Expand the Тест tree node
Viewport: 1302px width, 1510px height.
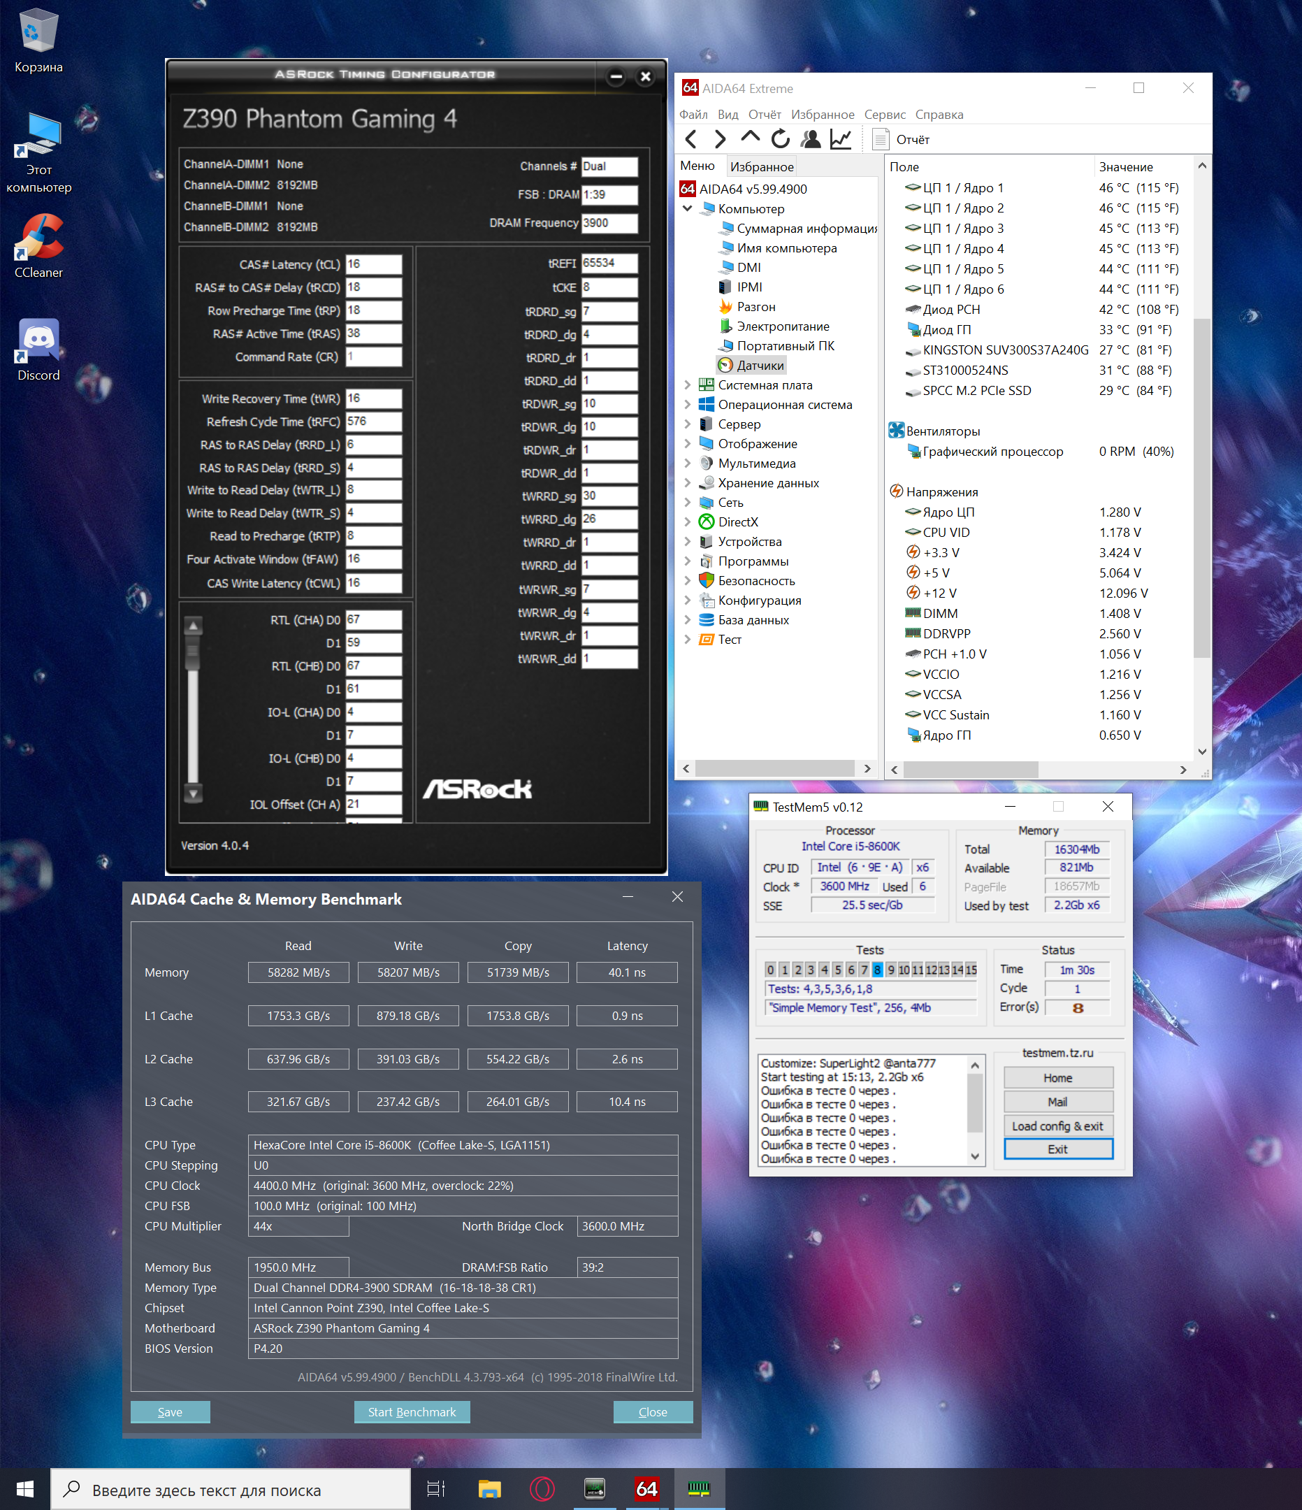point(687,640)
